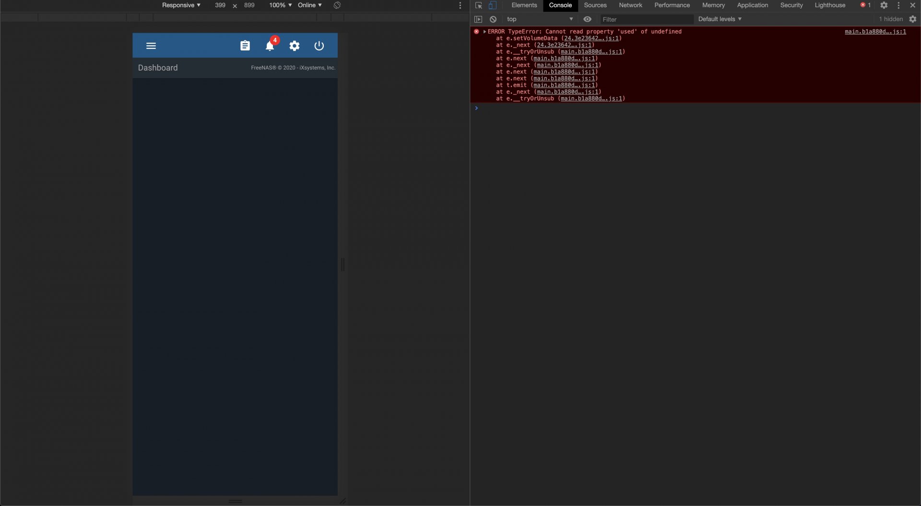Image resolution: width=921 pixels, height=506 pixels.
Task: Show the console sidebar
Action: pos(478,19)
